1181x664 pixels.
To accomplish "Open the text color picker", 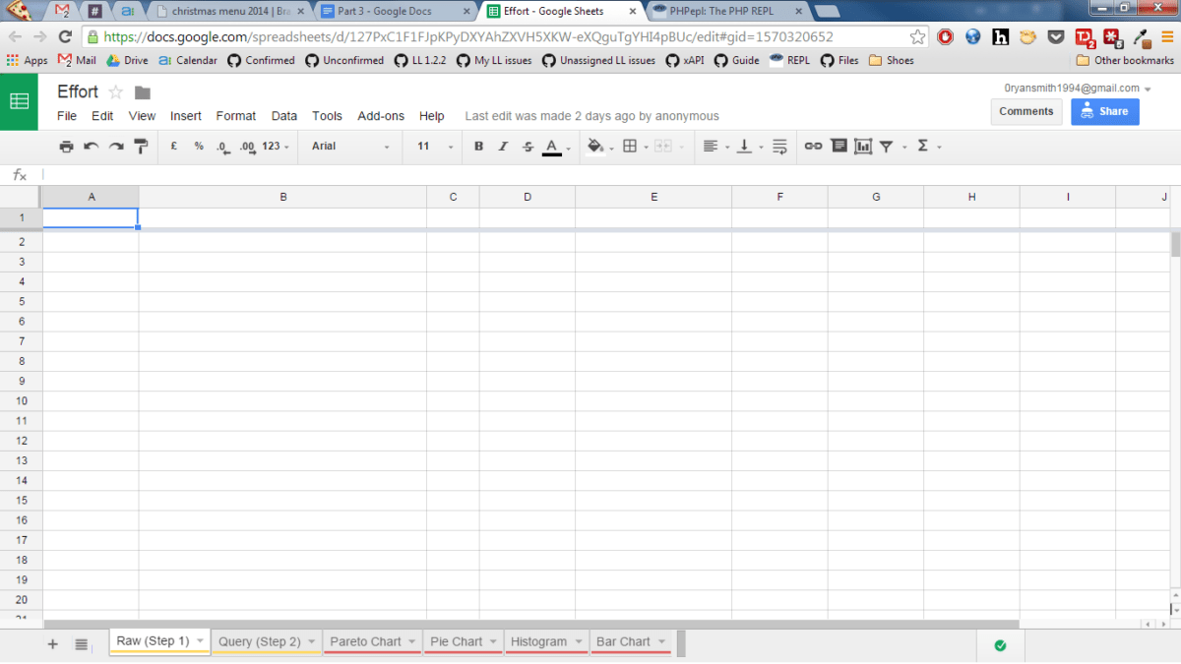I will tap(552, 146).
